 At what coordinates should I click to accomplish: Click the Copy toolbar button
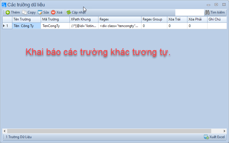click(29, 12)
